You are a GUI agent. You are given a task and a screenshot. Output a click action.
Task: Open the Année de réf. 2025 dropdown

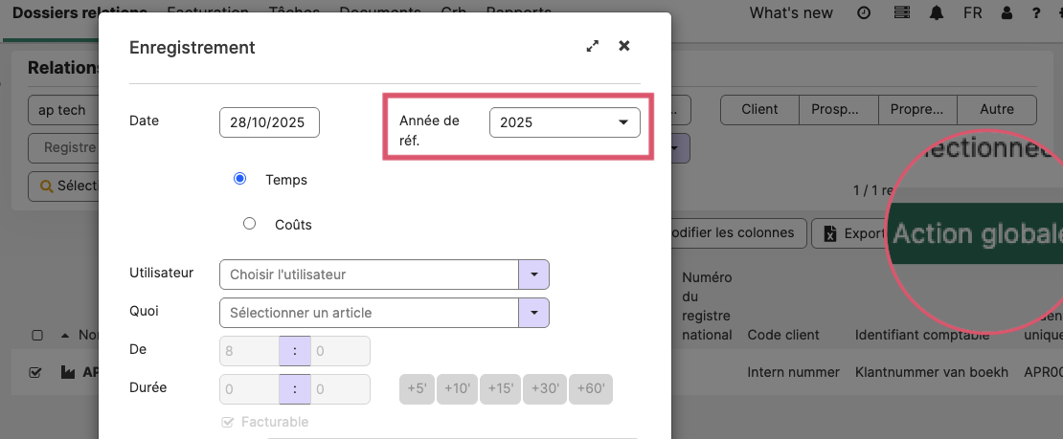pyautogui.click(x=565, y=122)
